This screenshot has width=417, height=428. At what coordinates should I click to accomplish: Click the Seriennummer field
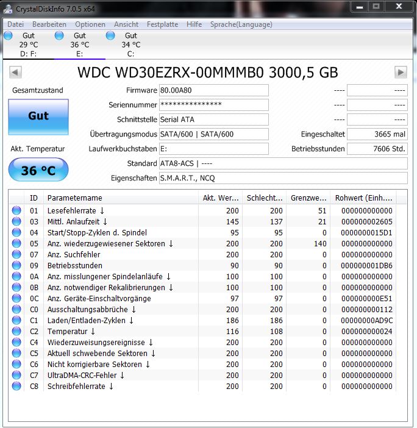pyautogui.click(x=214, y=105)
